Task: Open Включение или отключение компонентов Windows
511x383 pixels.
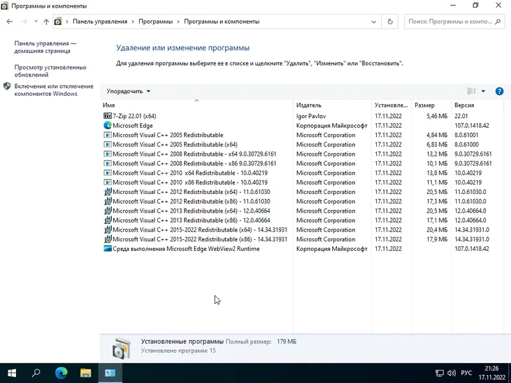Action: pyautogui.click(x=54, y=90)
